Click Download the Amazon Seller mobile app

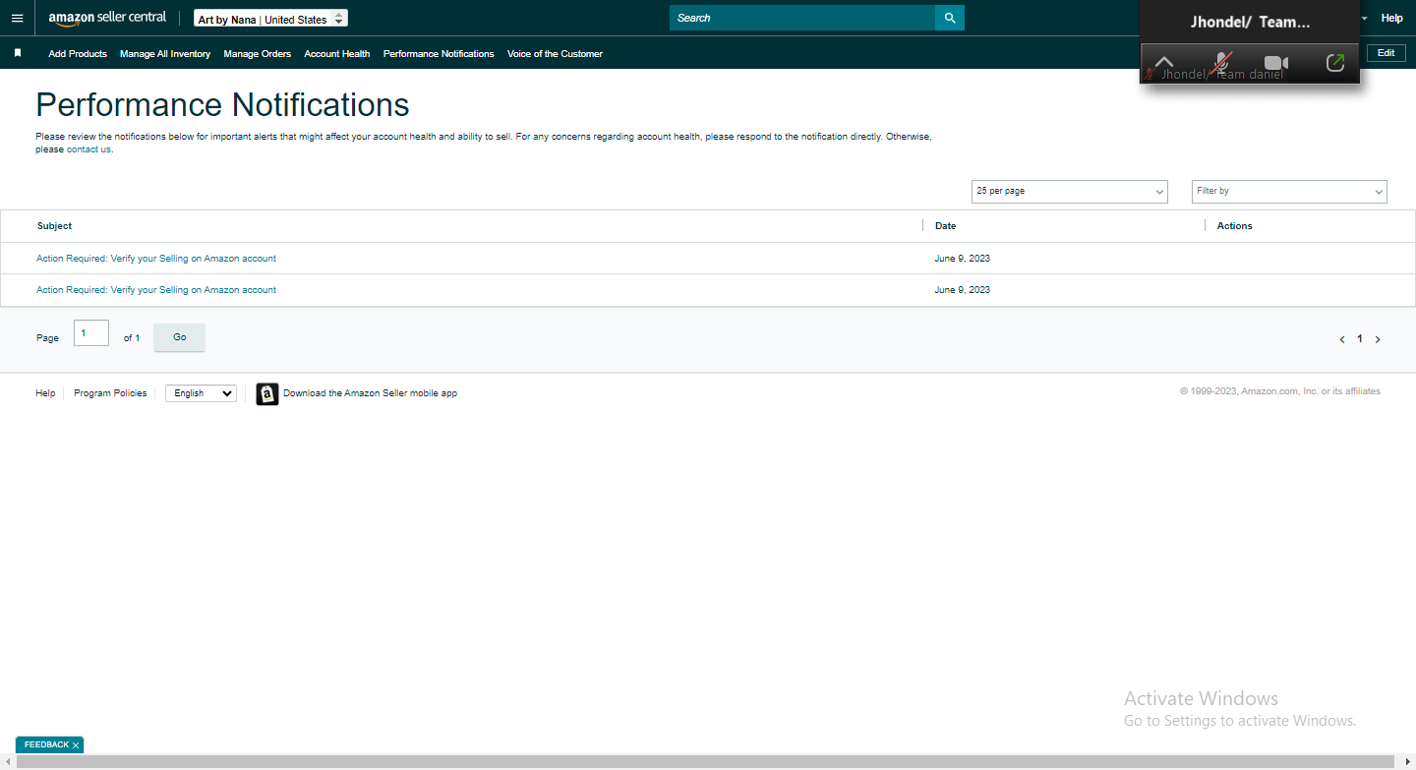tap(370, 393)
